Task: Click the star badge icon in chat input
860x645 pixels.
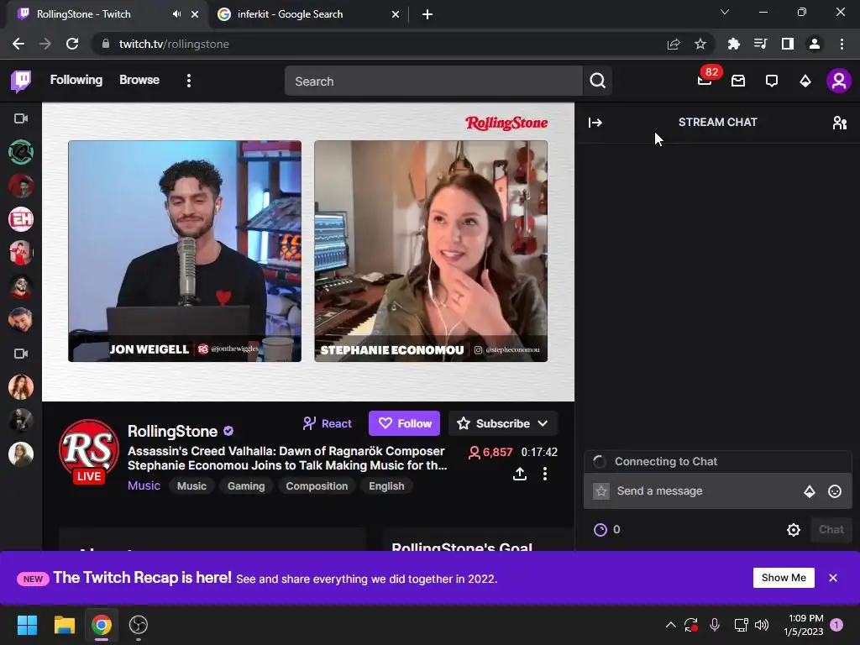Action: pos(601,490)
